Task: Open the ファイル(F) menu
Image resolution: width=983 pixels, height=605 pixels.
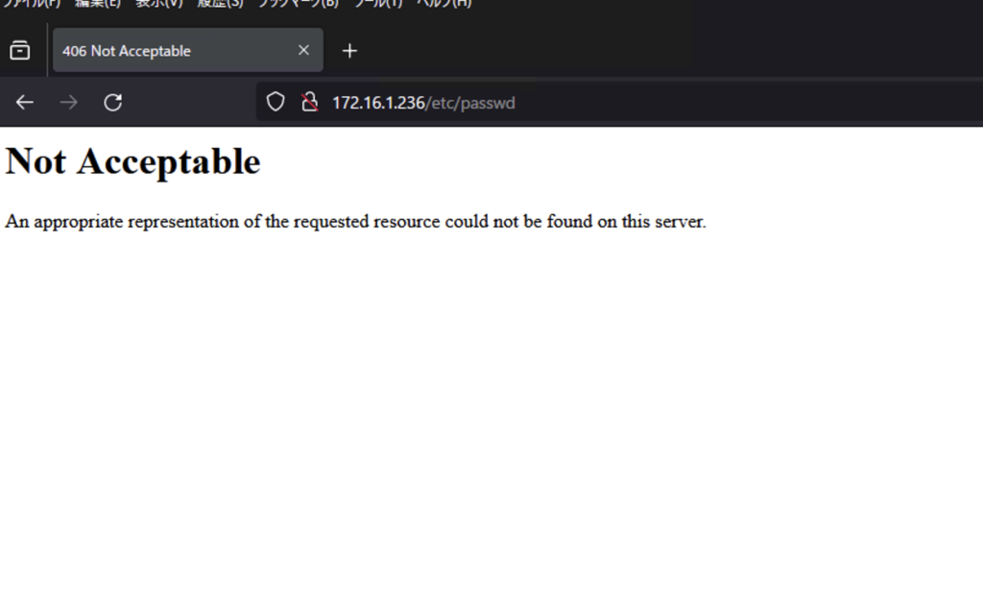Action: pyautogui.click(x=31, y=4)
